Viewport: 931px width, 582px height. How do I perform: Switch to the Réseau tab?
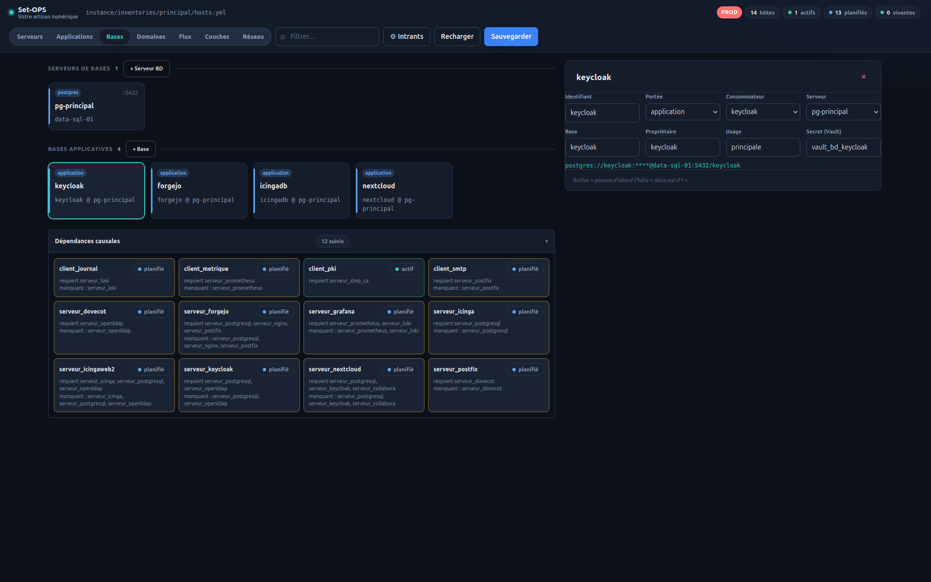click(x=254, y=37)
